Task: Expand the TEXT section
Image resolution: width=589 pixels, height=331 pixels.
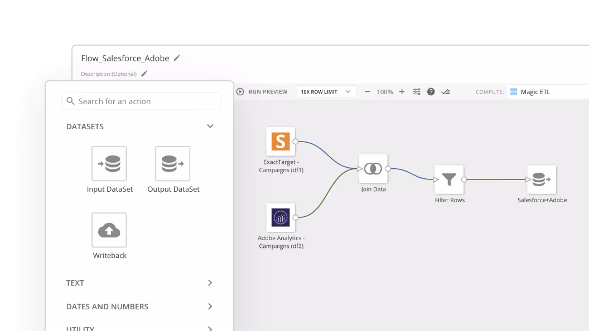Action: [x=210, y=283]
